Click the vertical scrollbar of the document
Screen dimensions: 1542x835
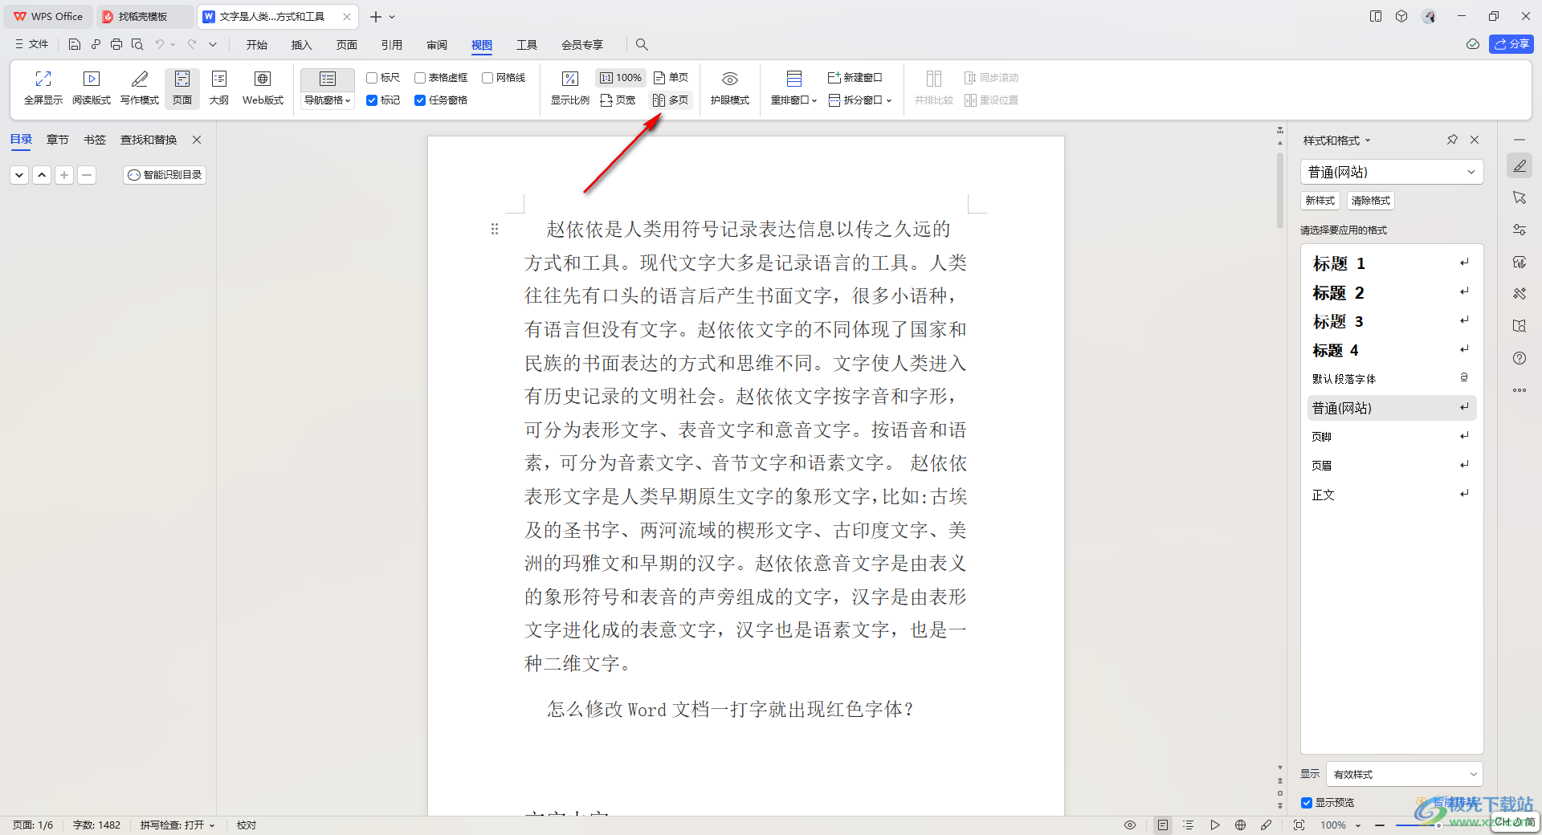pos(1280,191)
